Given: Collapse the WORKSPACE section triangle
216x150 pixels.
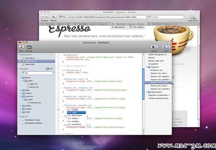Looking at the screenshot, I should click(19, 55).
